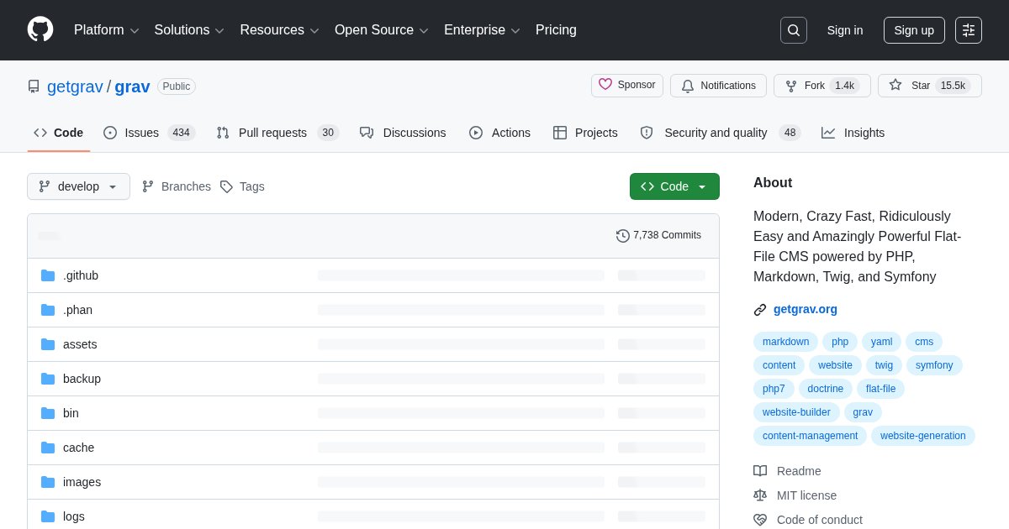The width and height of the screenshot is (1009, 529).
Task: Open the GitHub homepage logo
Action: (x=40, y=29)
